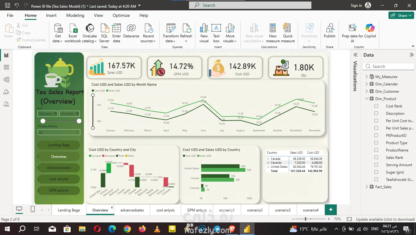Connect to SQL Server

[104, 33]
